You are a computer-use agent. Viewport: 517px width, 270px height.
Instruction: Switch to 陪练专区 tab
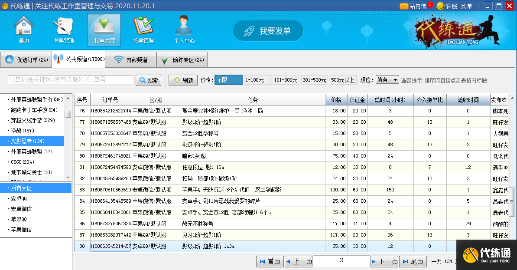(182, 60)
